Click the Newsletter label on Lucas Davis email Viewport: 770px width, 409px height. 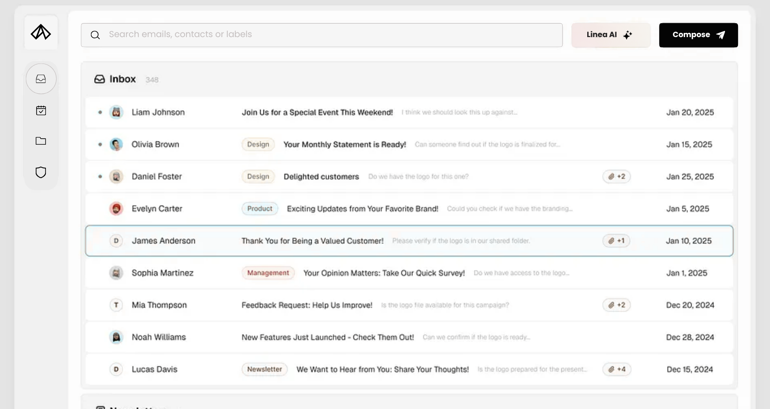coord(264,370)
